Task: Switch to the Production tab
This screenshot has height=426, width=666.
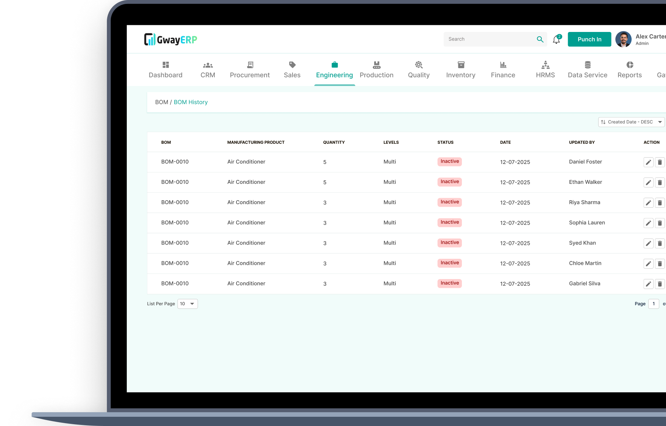Action: (376, 70)
